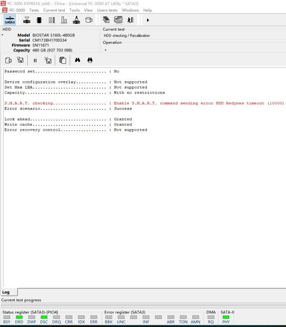Find next with dotted binoculars icon

(90, 60)
